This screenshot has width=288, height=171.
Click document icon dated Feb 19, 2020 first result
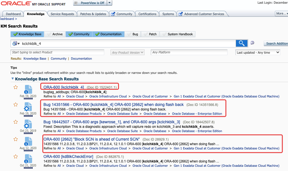tap(28, 90)
